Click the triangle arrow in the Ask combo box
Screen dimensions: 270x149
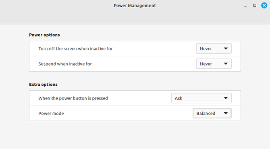click(x=226, y=98)
